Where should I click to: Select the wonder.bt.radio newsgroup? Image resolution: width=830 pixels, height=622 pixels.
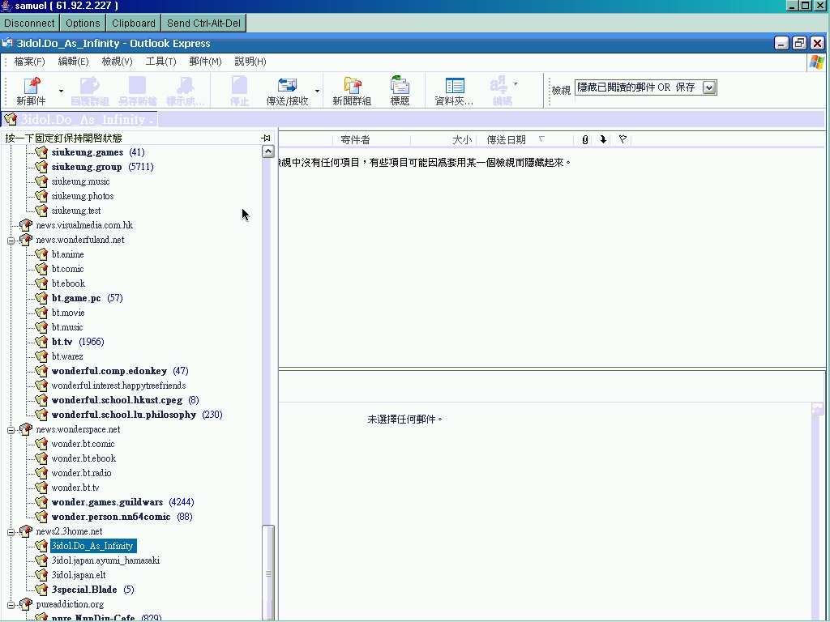point(82,473)
